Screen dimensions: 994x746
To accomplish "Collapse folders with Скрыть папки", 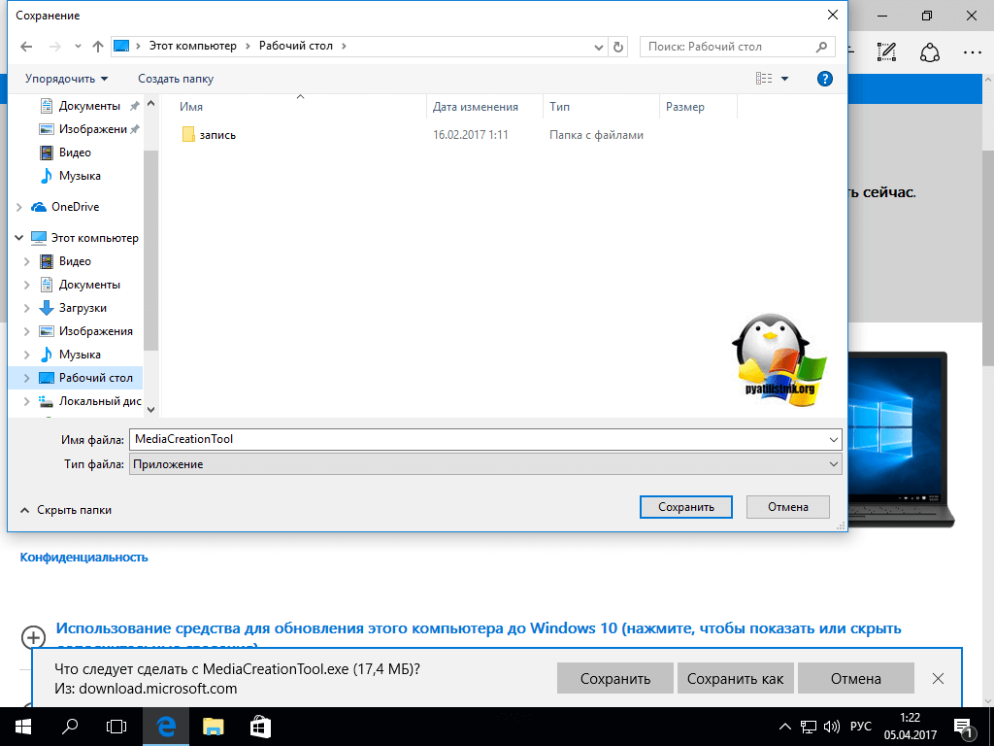I will click(x=66, y=510).
